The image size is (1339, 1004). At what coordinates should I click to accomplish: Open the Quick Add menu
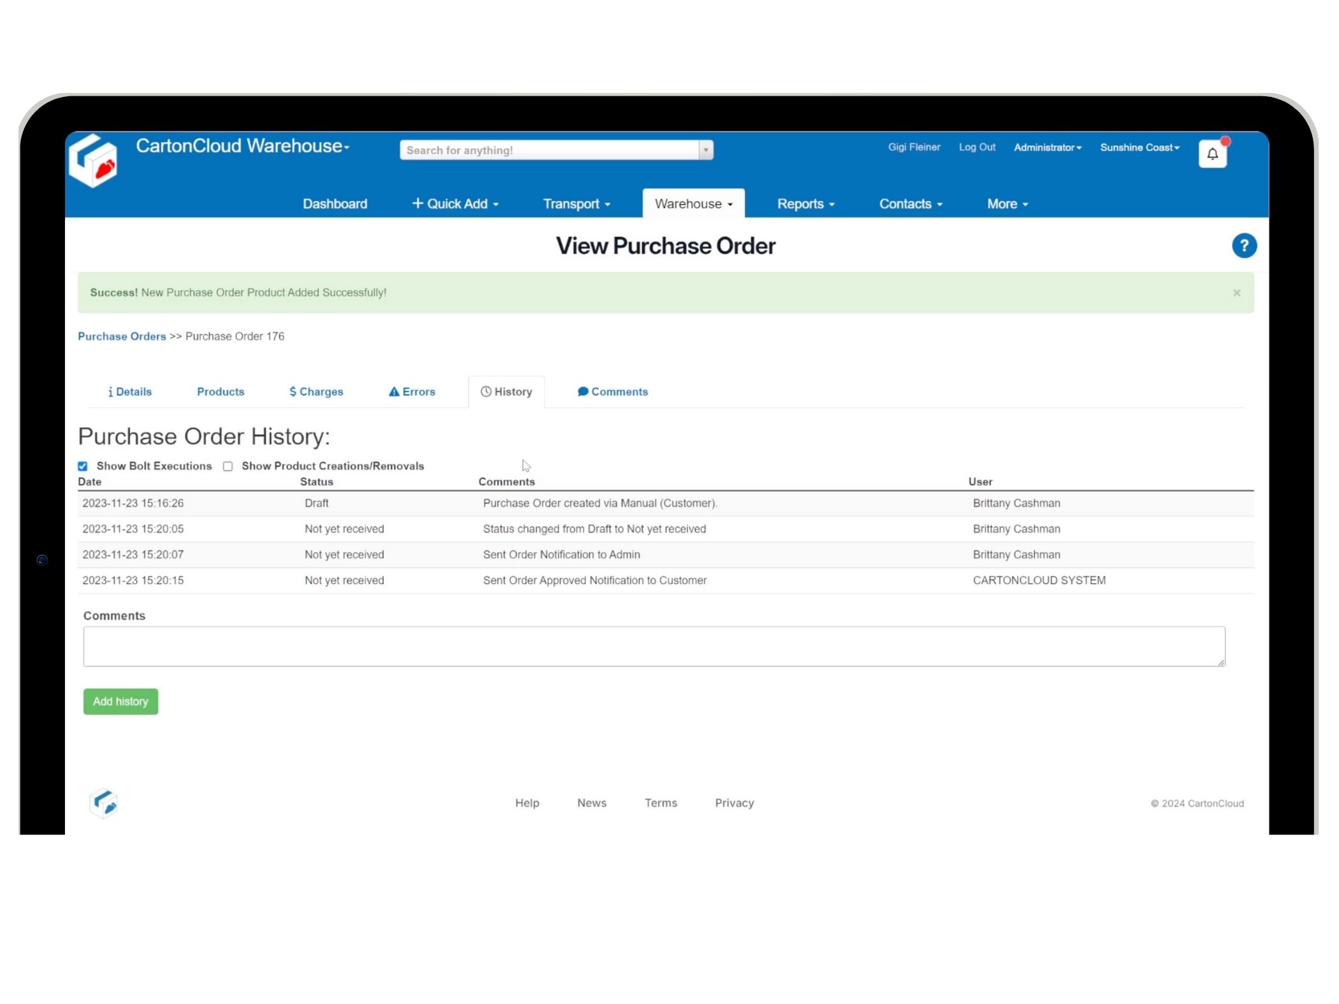pyautogui.click(x=455, y=204)
